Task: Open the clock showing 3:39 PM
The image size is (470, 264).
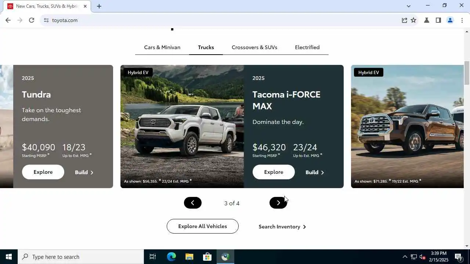Action: 439,257
